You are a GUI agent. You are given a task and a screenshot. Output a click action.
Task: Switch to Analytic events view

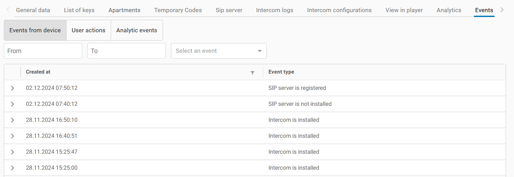tap(137, 30)
